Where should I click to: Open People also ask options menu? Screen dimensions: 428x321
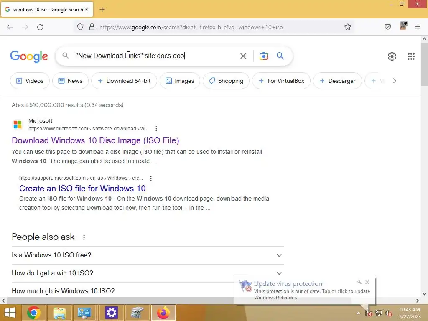click(84, 237)
